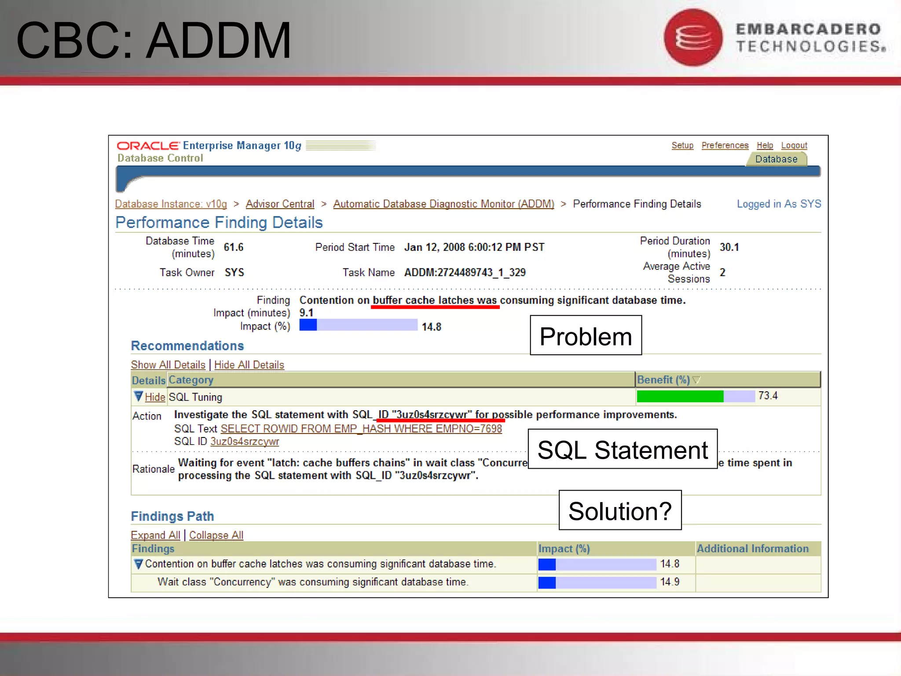
Task: Click Period Duration value 30.1
Action: 729,247
